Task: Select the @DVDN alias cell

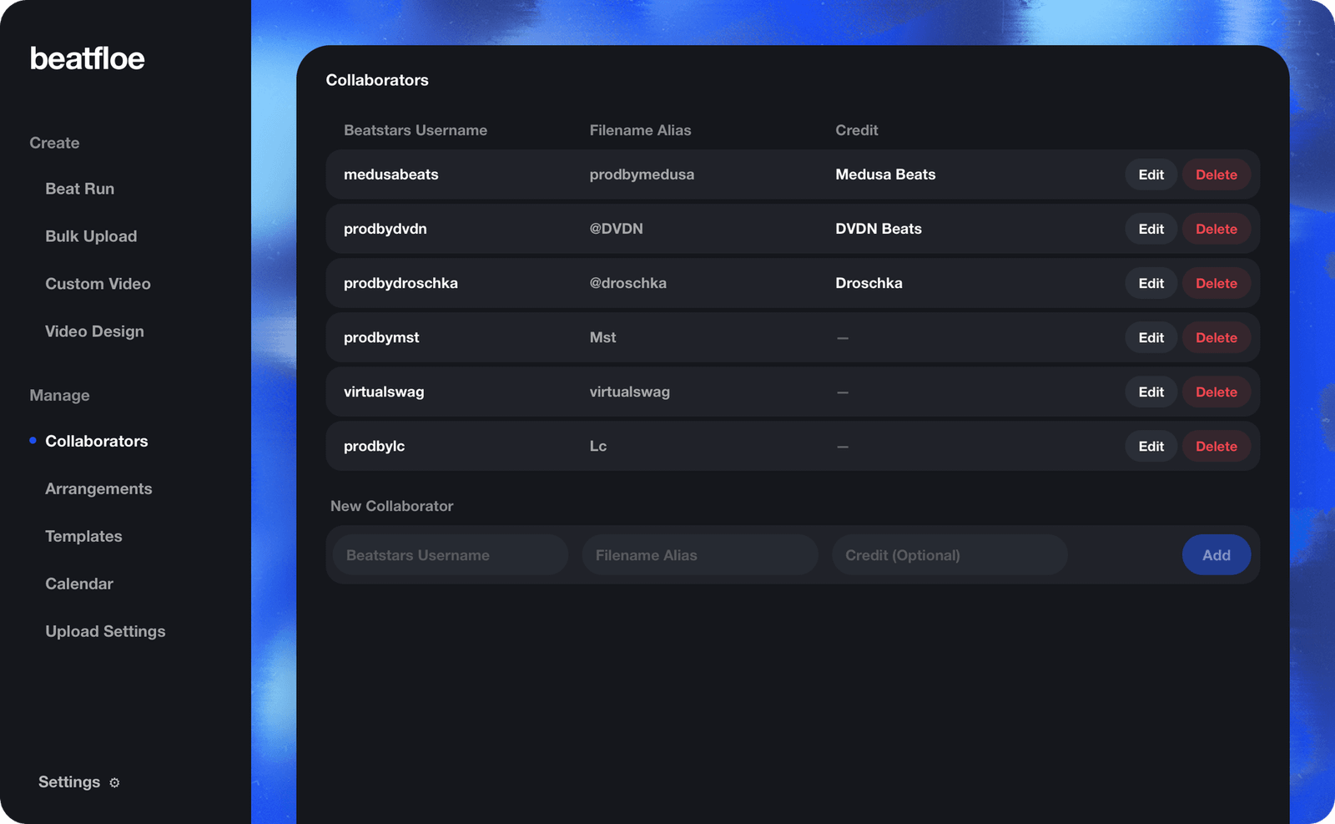Action: point(616,229)
